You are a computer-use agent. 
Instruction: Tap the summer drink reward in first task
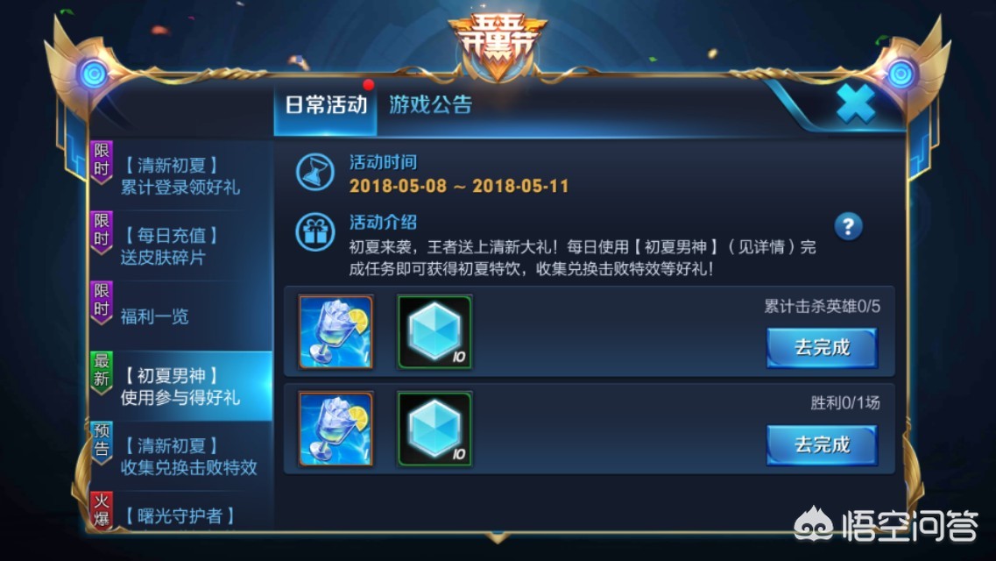click(336, 331)
